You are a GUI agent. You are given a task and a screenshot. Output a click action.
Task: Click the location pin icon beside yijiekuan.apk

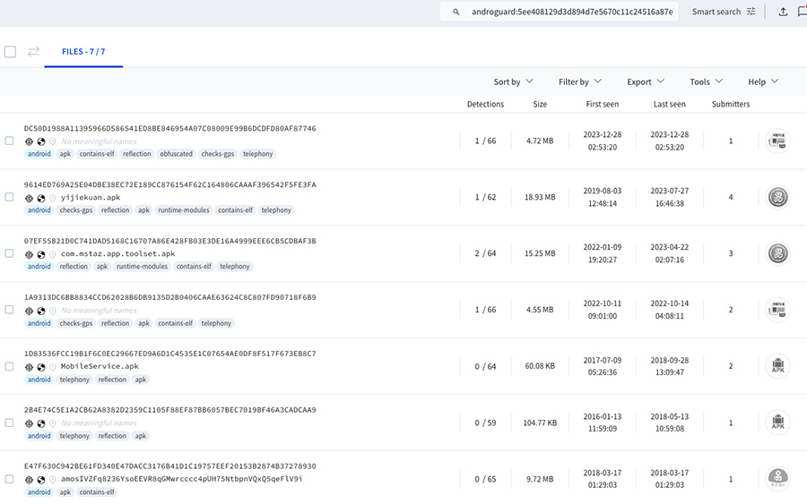point(52,198)
